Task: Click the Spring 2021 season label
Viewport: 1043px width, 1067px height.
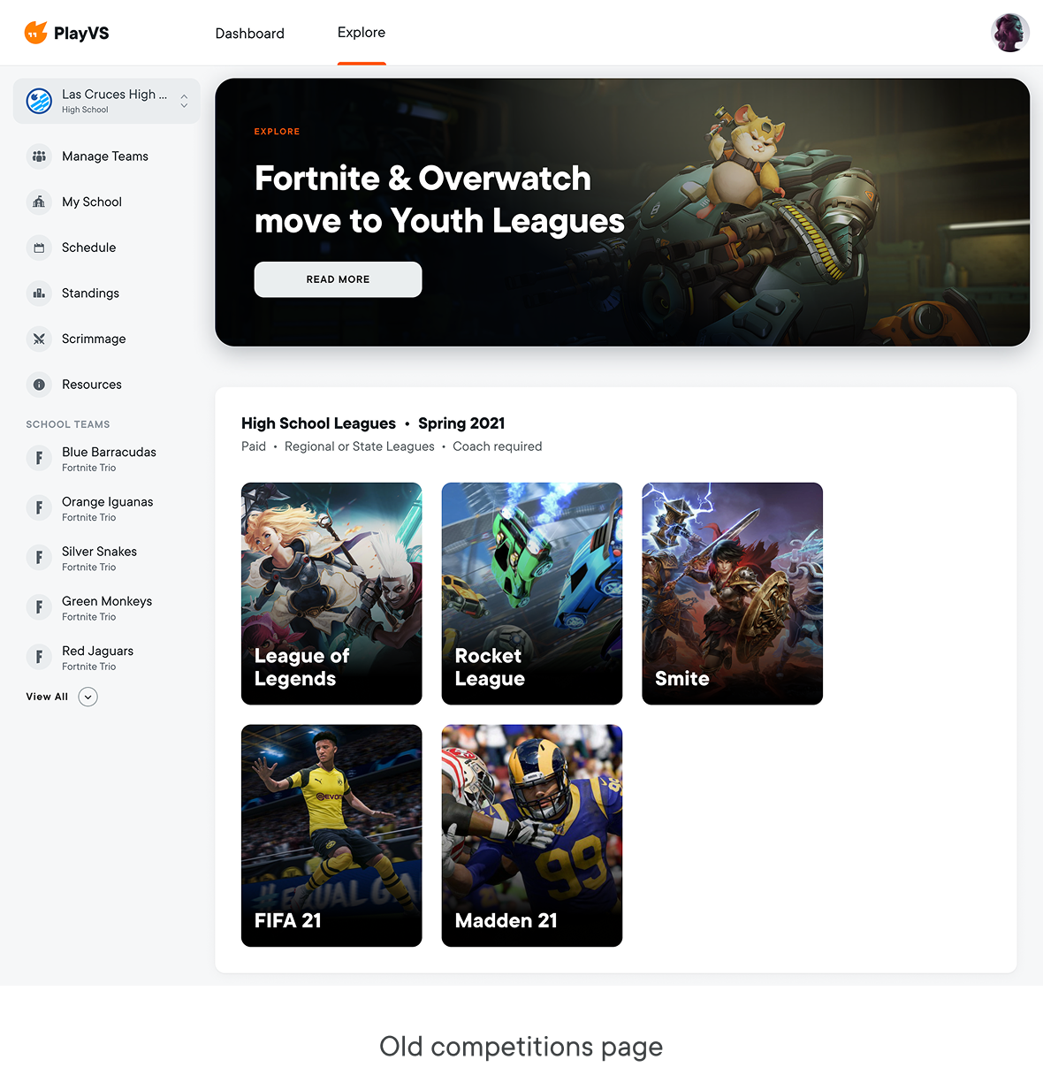Action: (x=461, y=423)
